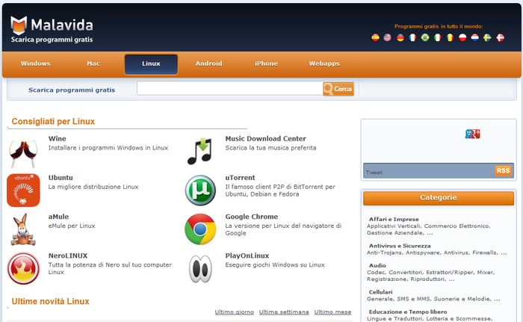The image size is (523, 322).
Task: Open the Wine title link
Action: [x=57, y=138]
